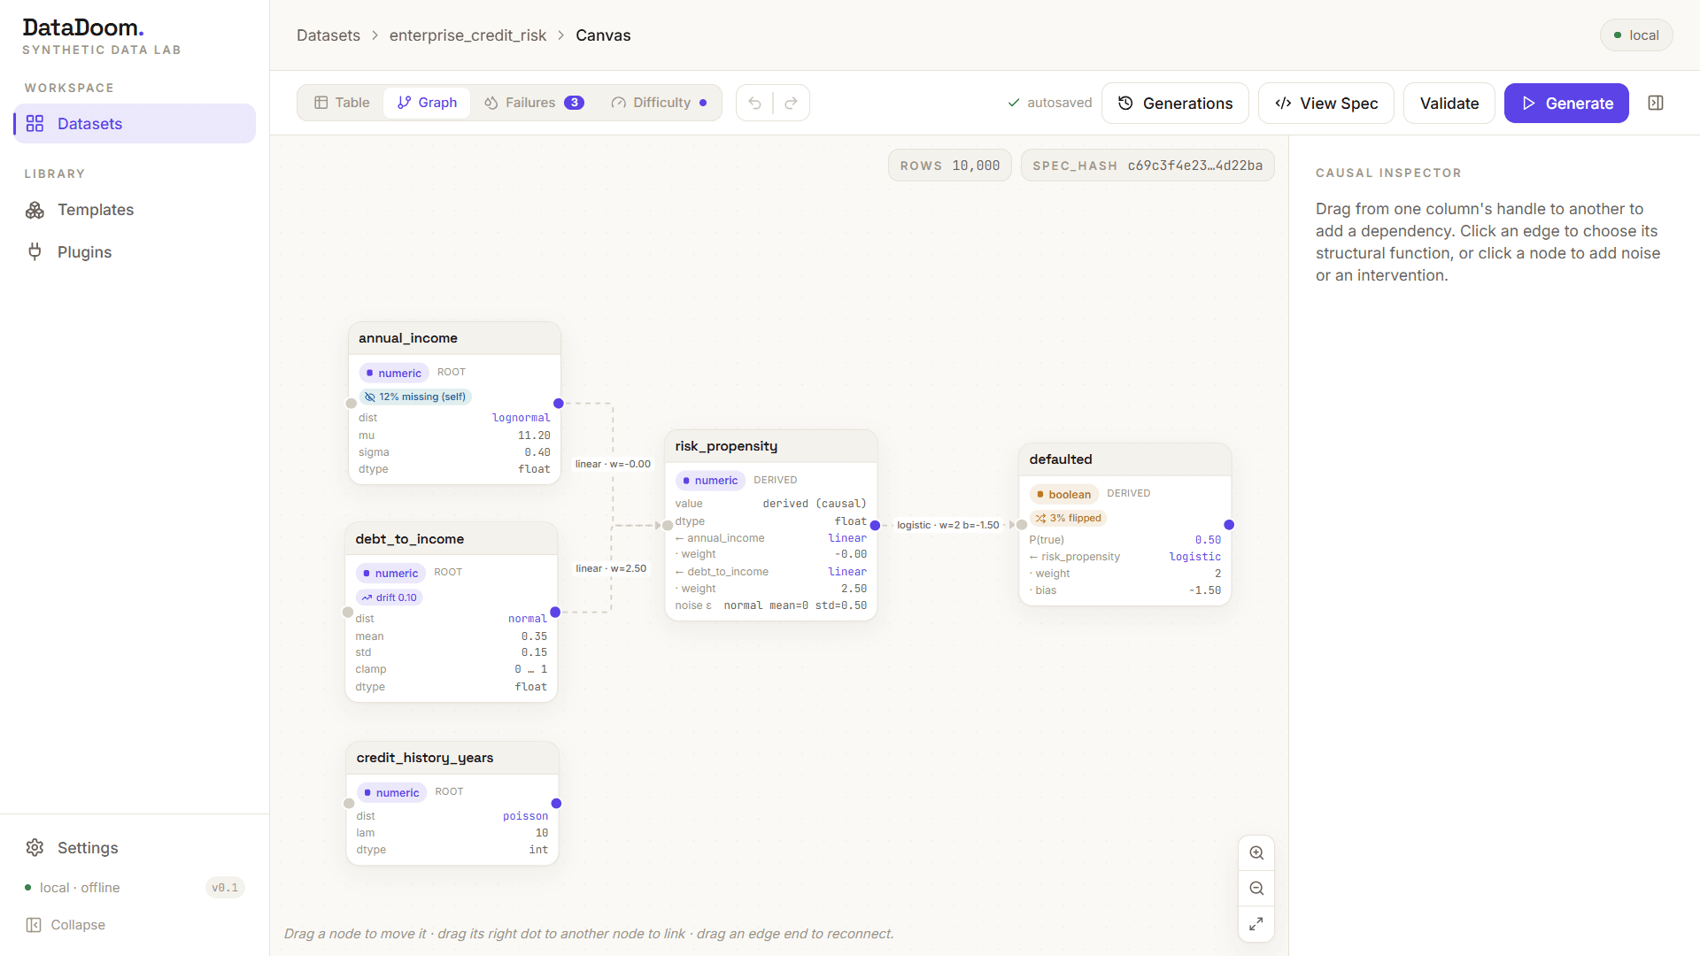Open the Templates library
The width and height of the screenshot is (1700, 956).
click(135, 210)
